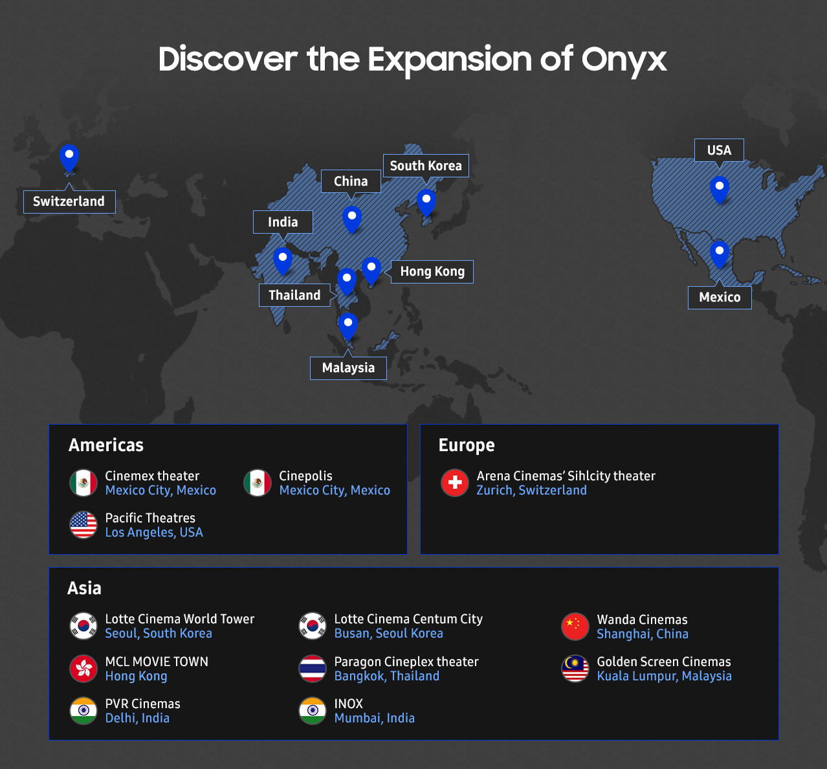
Task: Click the US flag beside Pacific Theatres
Action: (x=83, y=525)
